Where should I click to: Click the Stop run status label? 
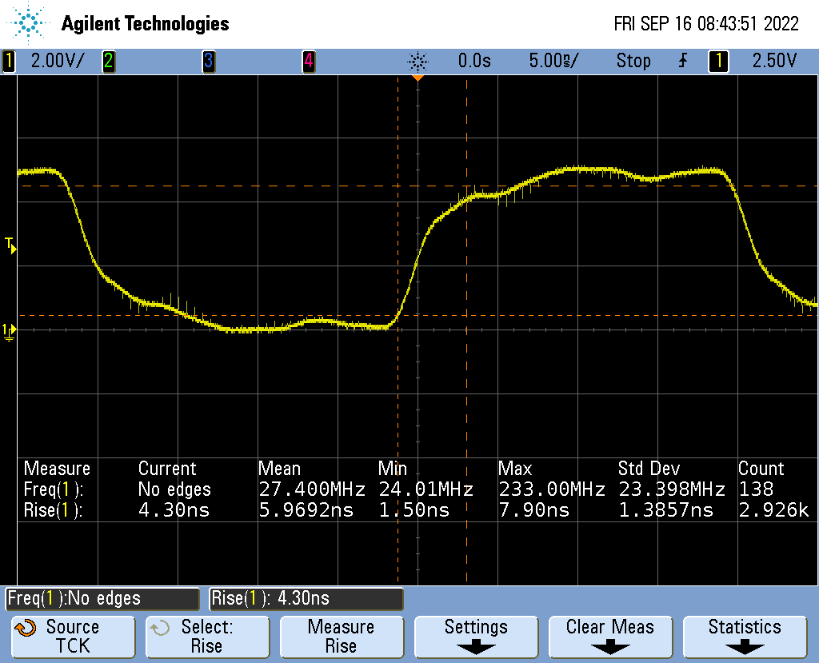click(633, 61)
